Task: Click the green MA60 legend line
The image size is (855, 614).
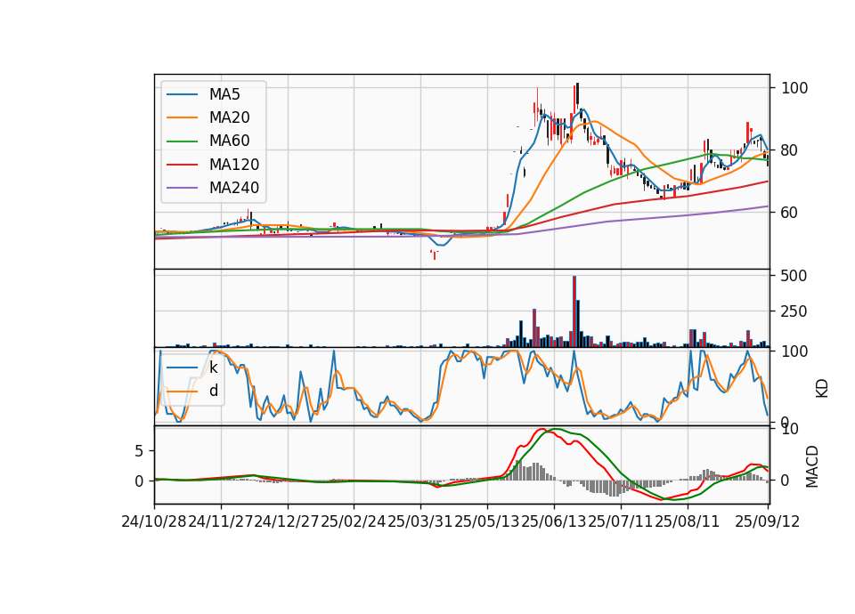Action: [x=182, y=141]
